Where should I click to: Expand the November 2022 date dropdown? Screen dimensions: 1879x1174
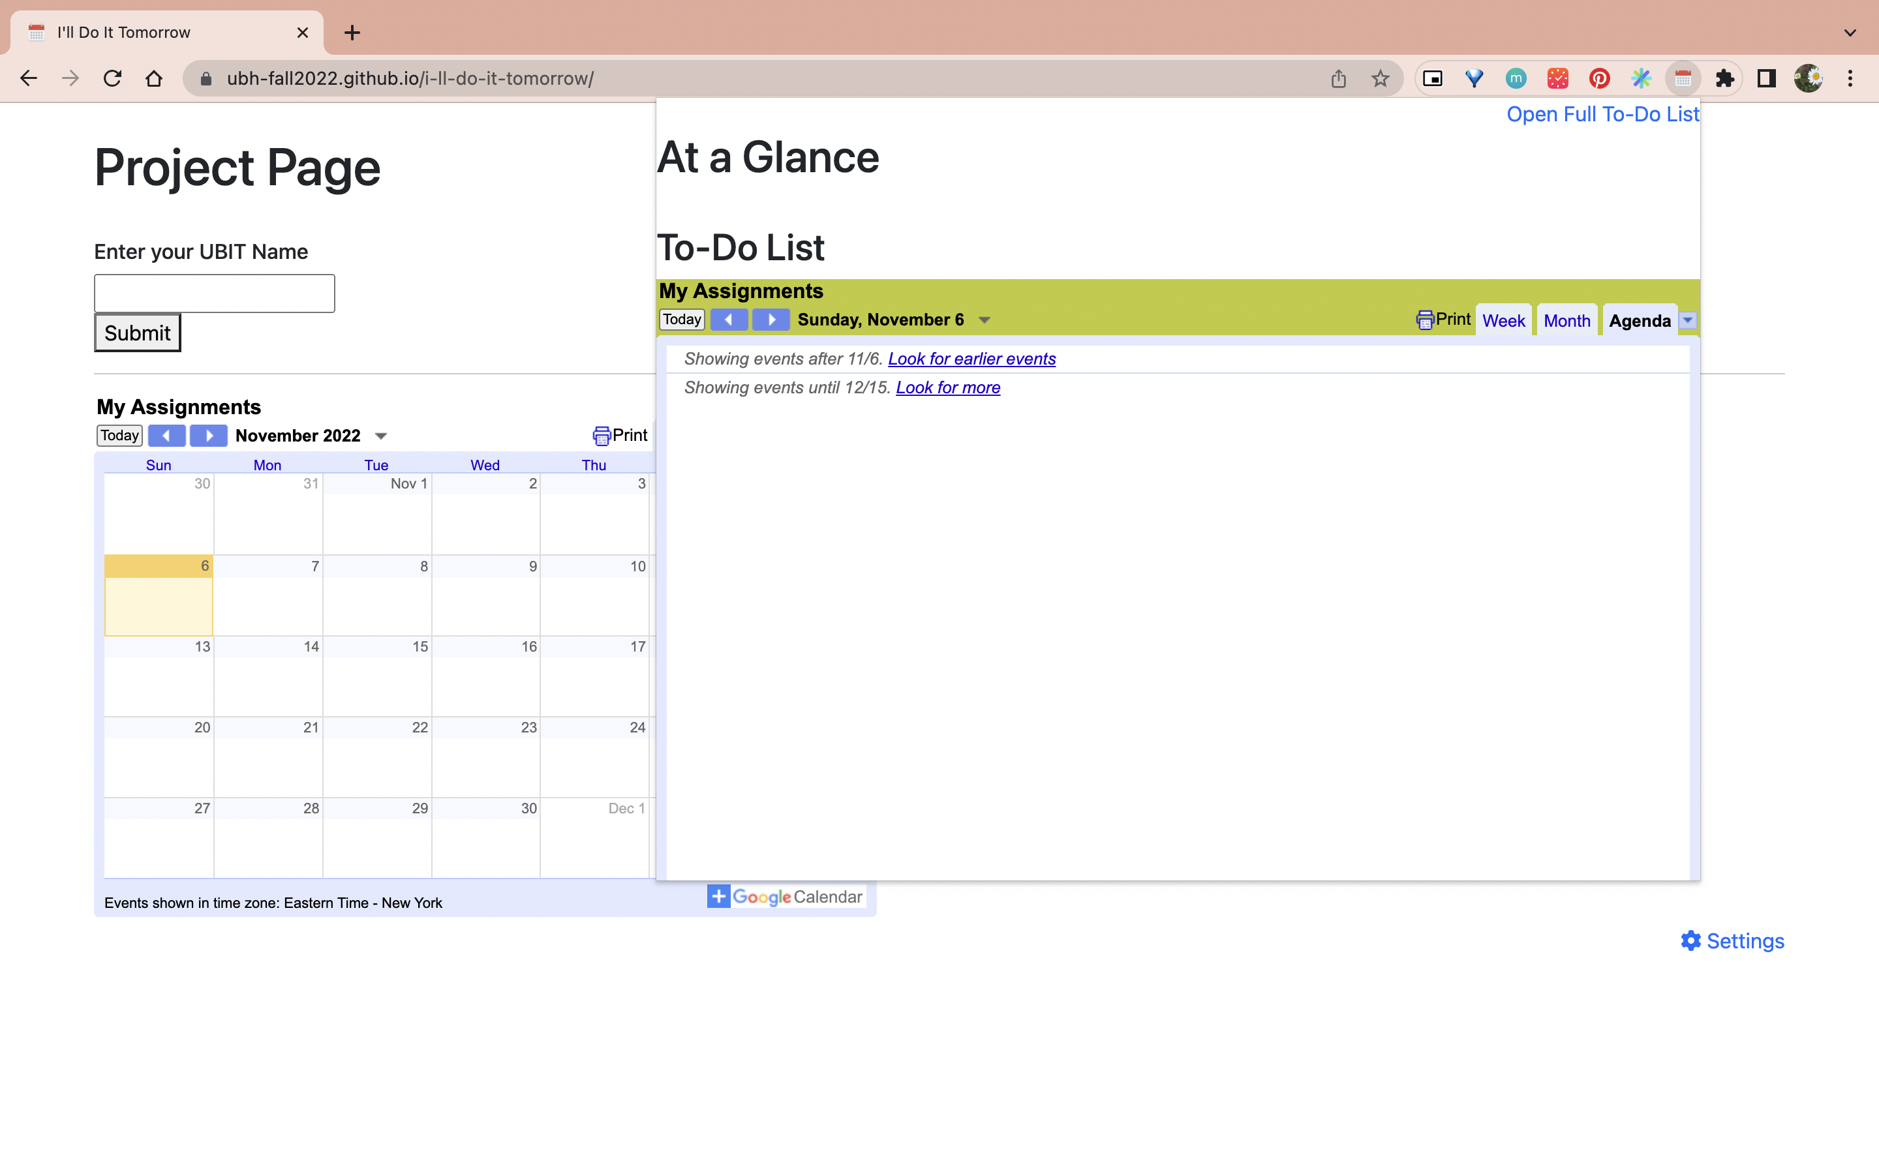click(380, 436)
